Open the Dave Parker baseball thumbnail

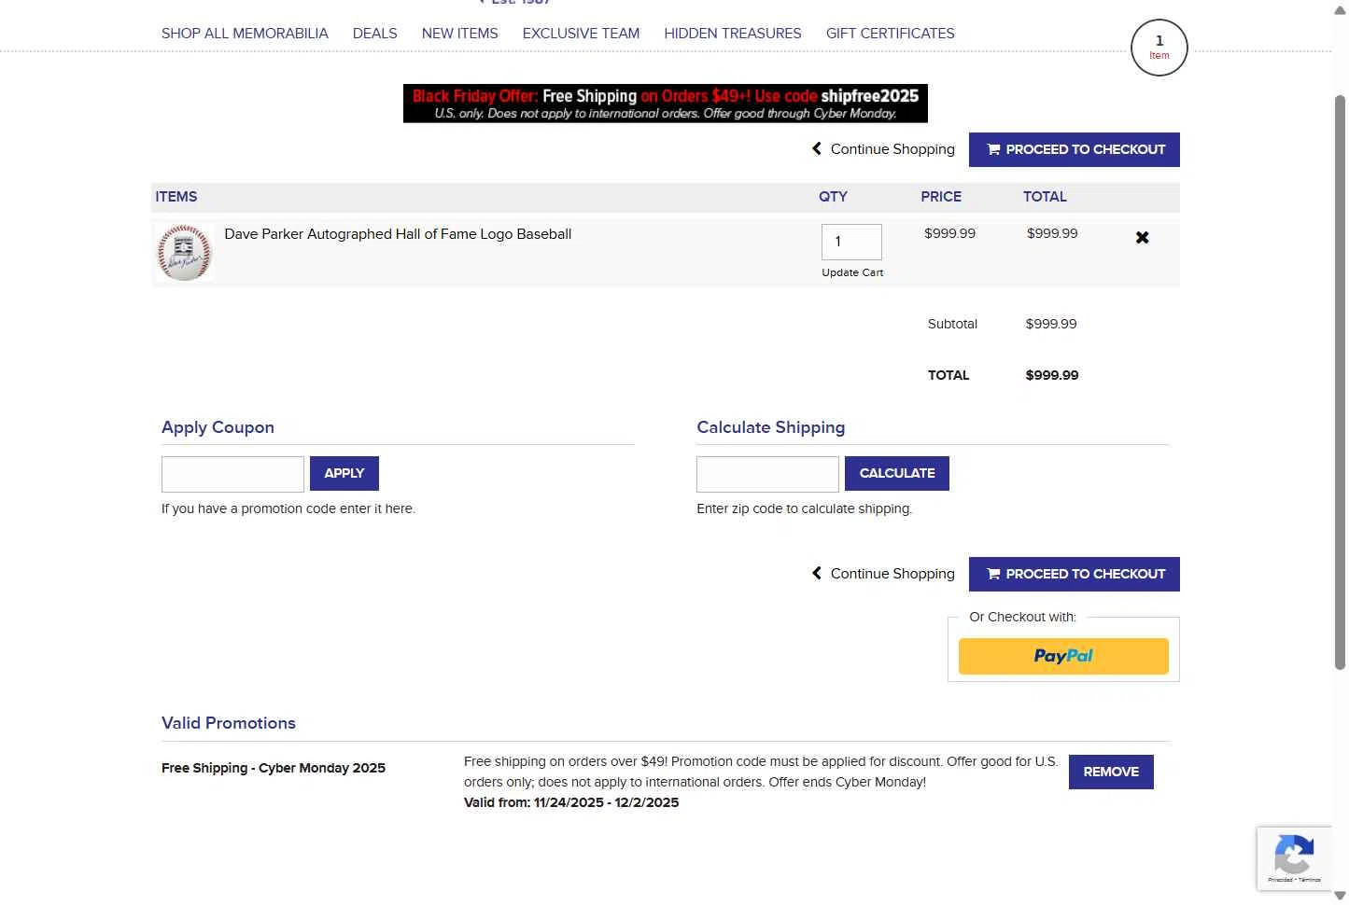click(x=185, y=252)
